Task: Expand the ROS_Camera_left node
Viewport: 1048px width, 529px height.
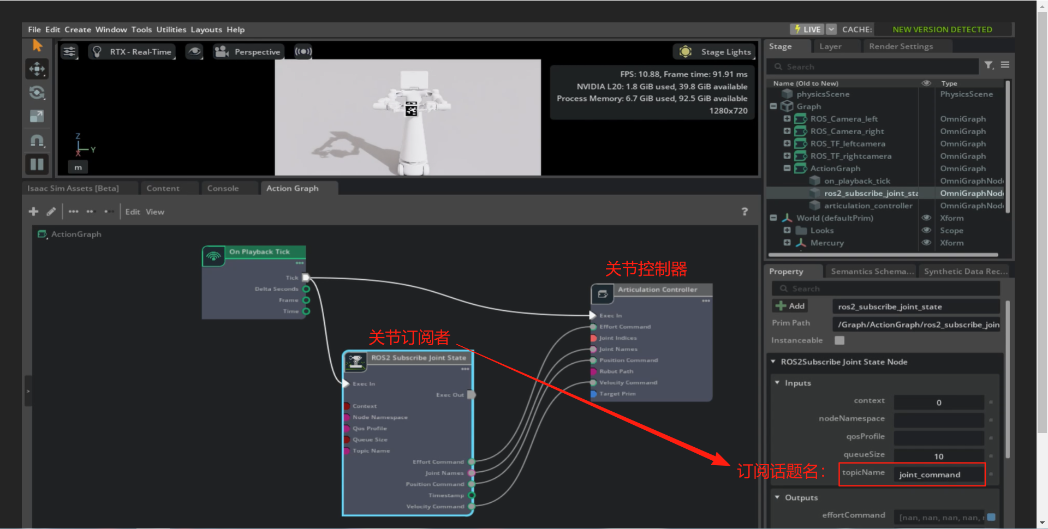Action: point(787,118)
